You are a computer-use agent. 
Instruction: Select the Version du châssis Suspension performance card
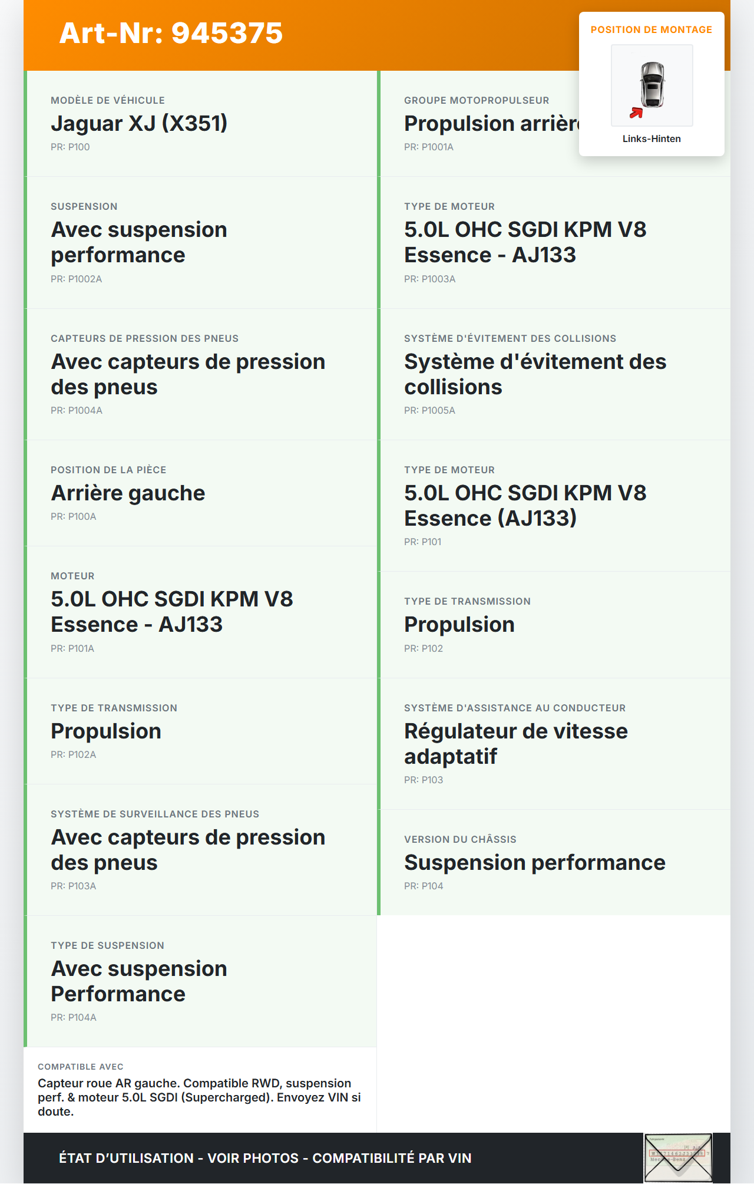pos(554,862)
